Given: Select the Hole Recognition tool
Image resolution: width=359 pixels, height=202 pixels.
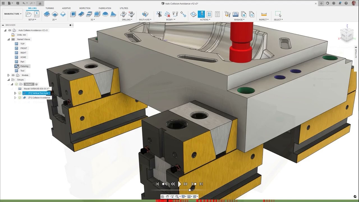Looking at the screenshot, I should [131, 14].
